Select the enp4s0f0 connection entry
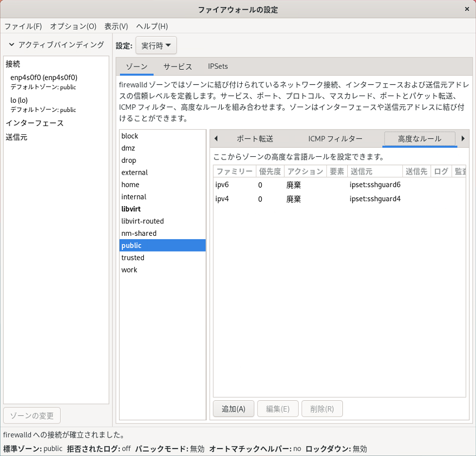The image size is (476, 456). [44, 77]
